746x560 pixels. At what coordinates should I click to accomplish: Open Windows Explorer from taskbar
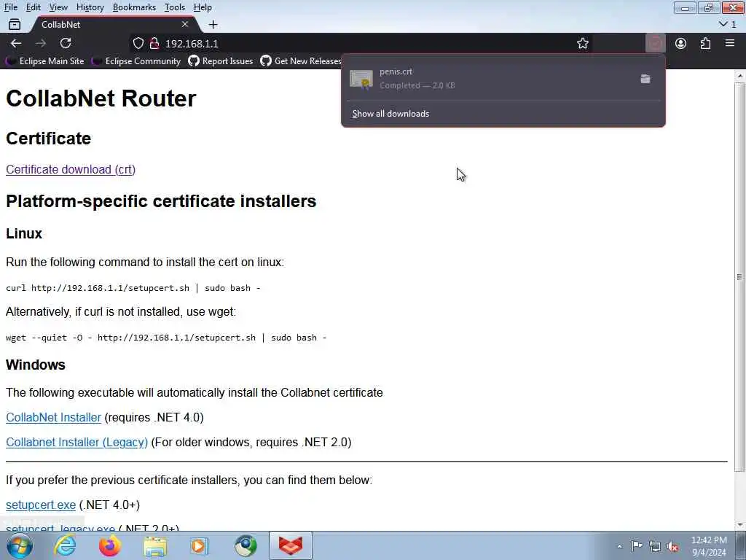(x=155, y=545)
